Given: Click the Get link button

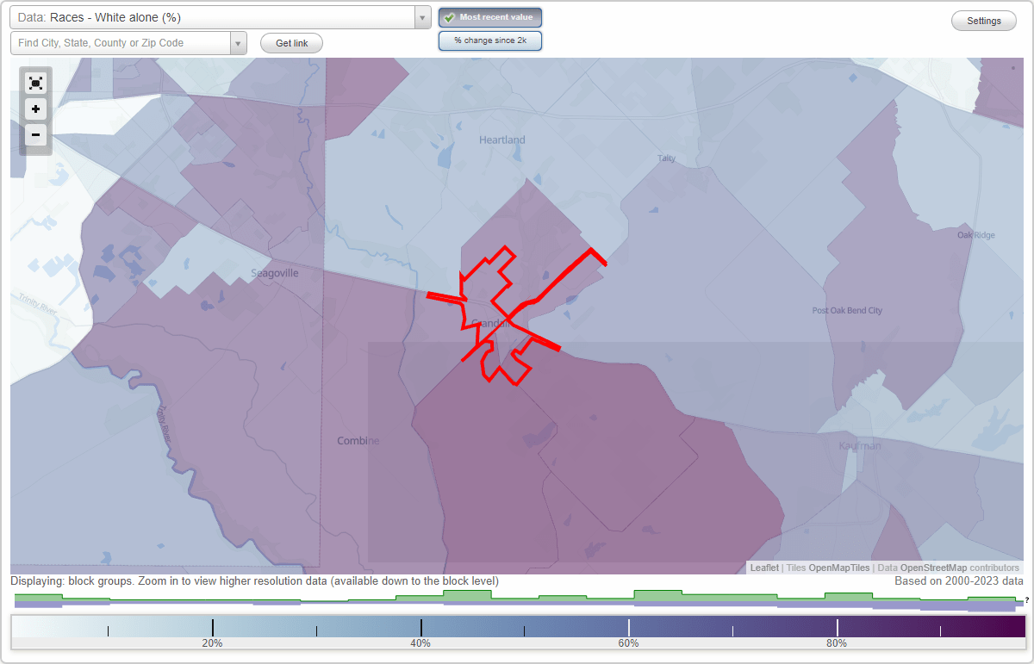Looking at the screenshot, I should click(290, 42).
